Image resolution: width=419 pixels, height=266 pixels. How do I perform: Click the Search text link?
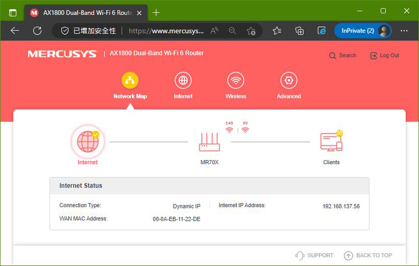(347, 55)
